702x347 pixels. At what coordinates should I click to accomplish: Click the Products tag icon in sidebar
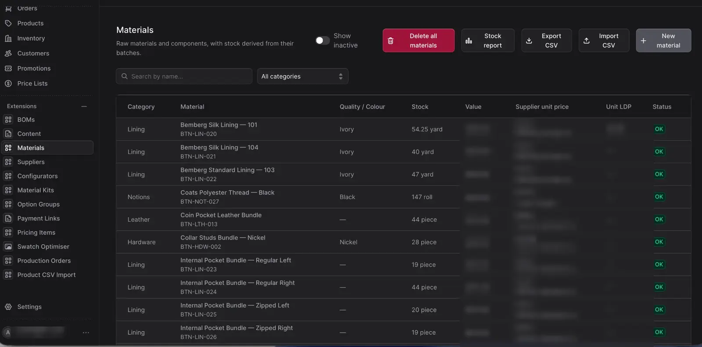click(x=8, y=23)
